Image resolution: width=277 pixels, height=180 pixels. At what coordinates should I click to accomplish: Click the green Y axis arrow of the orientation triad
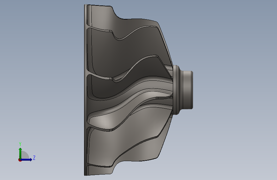tap(20, 153)
